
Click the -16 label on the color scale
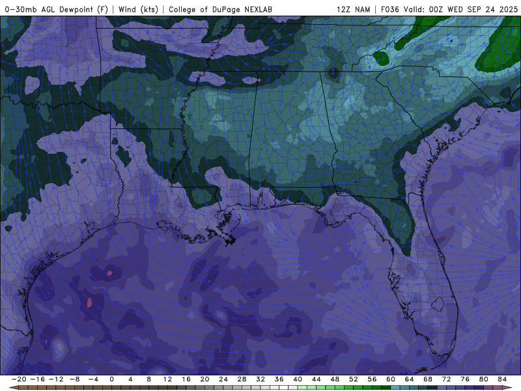tap(37, 379)
